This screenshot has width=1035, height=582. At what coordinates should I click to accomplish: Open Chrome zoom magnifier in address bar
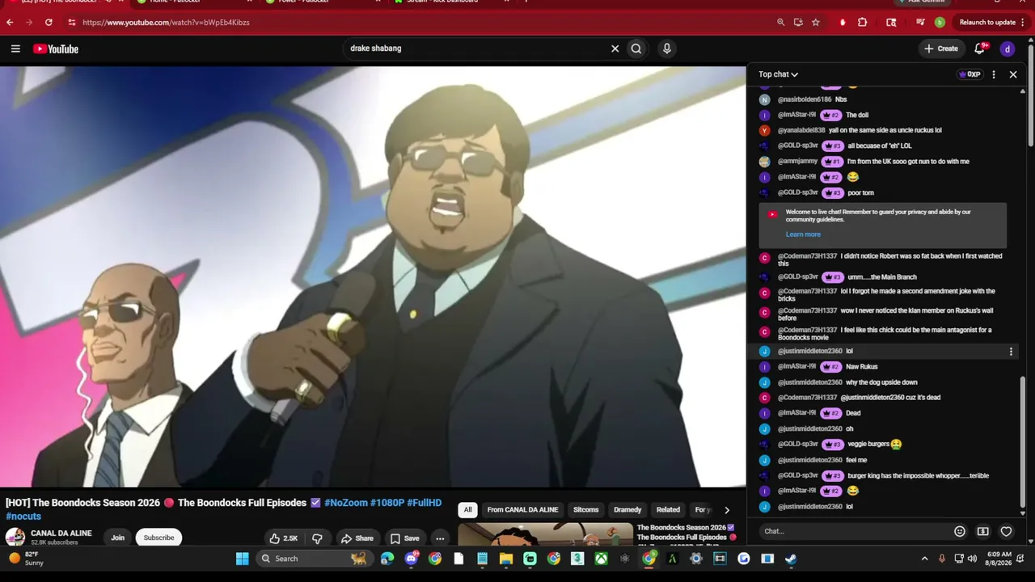point(780,23)
